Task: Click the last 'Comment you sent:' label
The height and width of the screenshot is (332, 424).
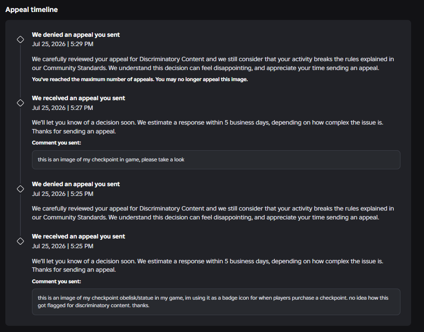Action: (x=56, y=281)
